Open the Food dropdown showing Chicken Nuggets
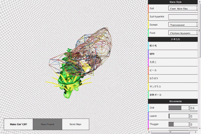 click(183, 33)
